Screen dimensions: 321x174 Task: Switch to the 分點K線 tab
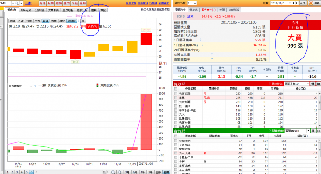(x=39, y=10)
